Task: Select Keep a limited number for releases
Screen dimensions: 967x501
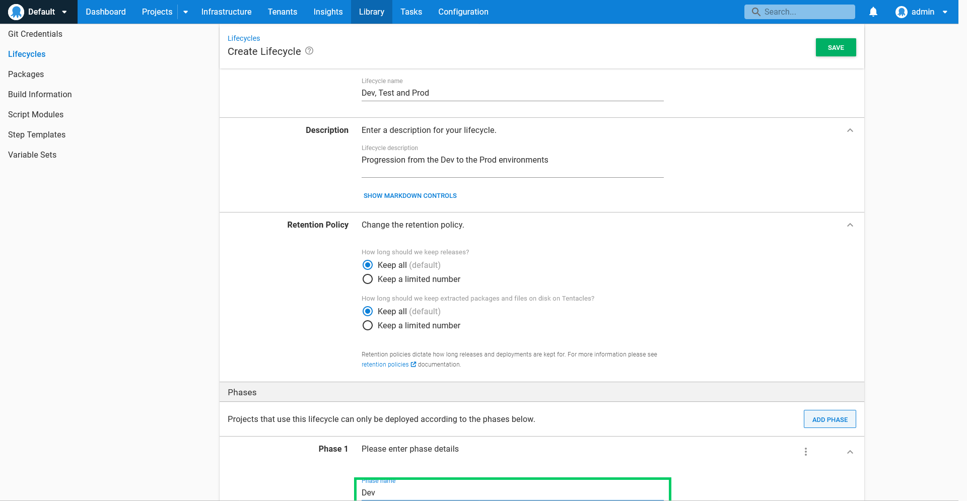Action: point(368,279)
